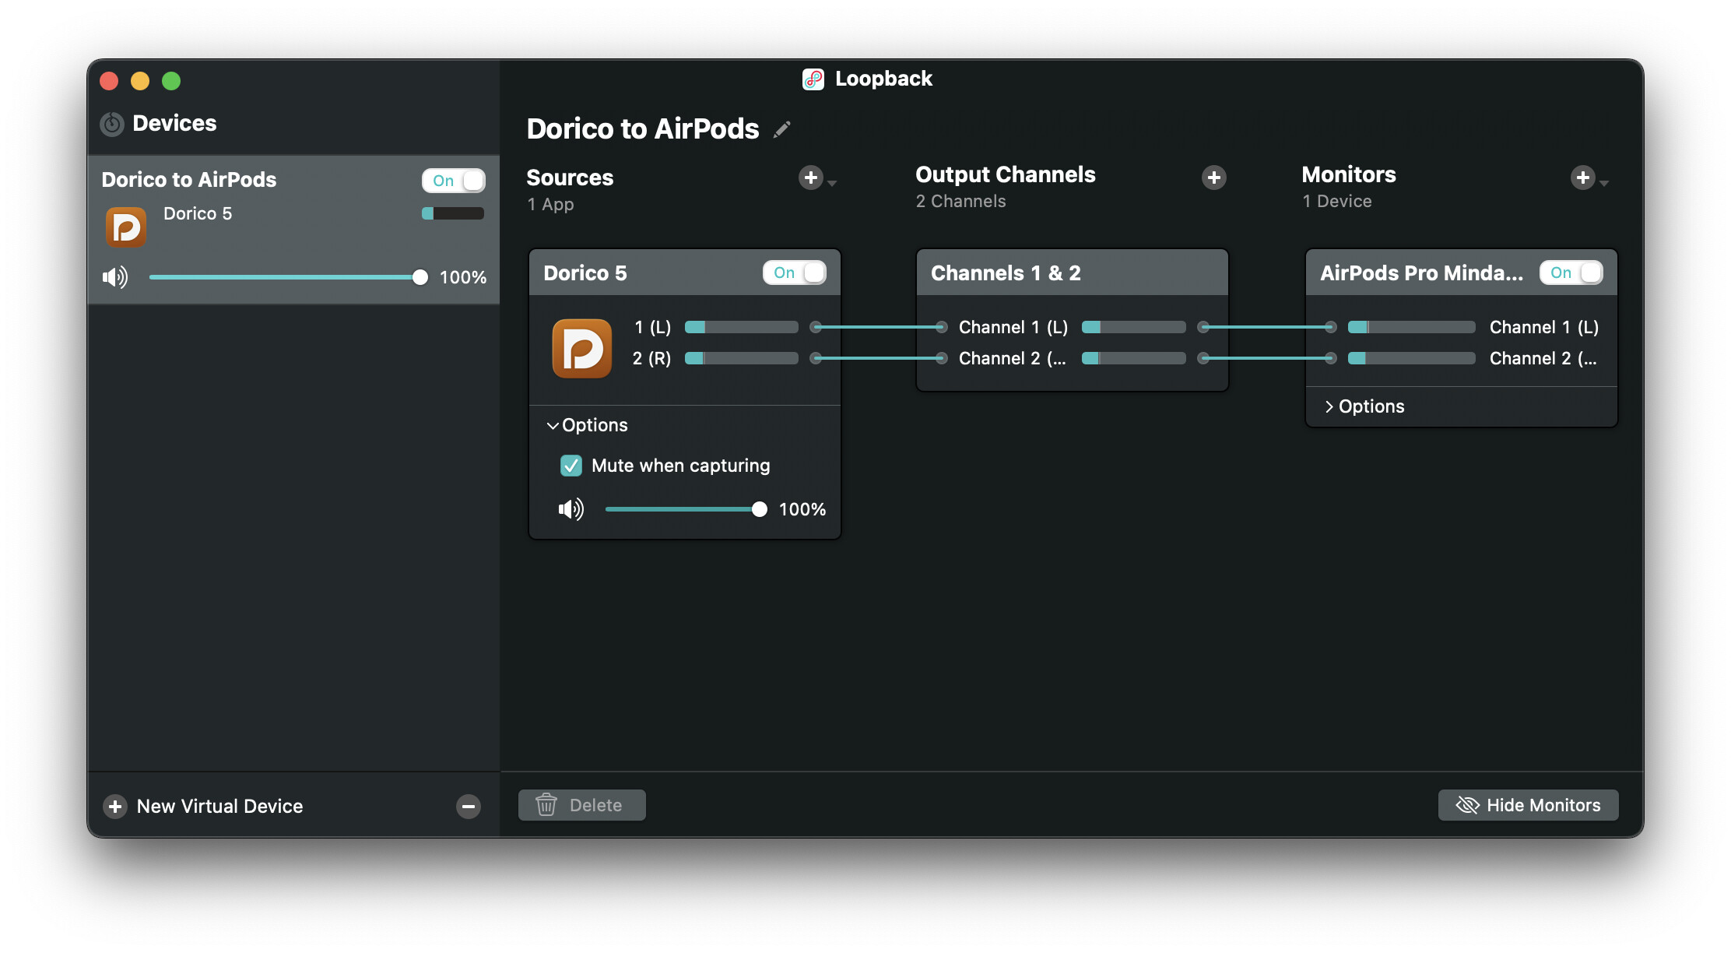The height and width of the screenshot is (953, 1731).
Task: Click Hide Monitors button
Action: coord(1528,805)
